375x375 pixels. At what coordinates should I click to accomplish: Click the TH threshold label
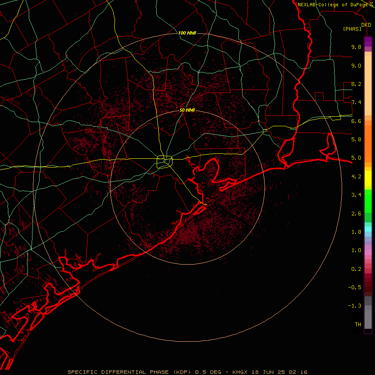(358, 324)
